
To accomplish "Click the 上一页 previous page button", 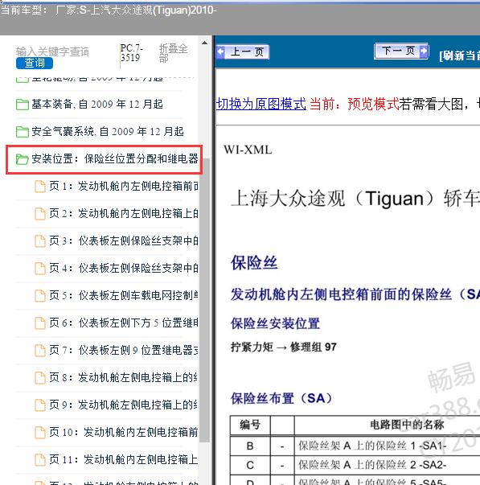I will pyautogui.click(x=243, y=51).
